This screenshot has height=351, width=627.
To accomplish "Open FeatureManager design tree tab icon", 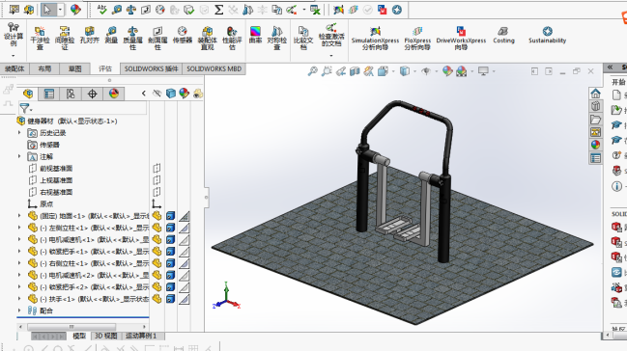I will pos(28,94).
